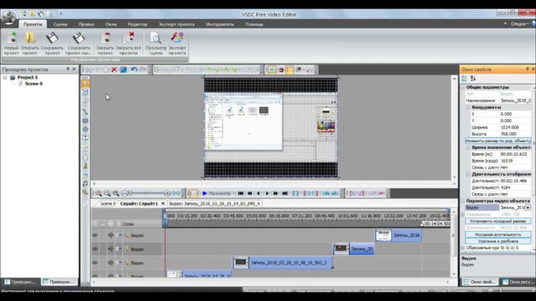The image size is (536, 301).
Task: Collapse Параметры видео объекта section
Action: tap(463, 201)
